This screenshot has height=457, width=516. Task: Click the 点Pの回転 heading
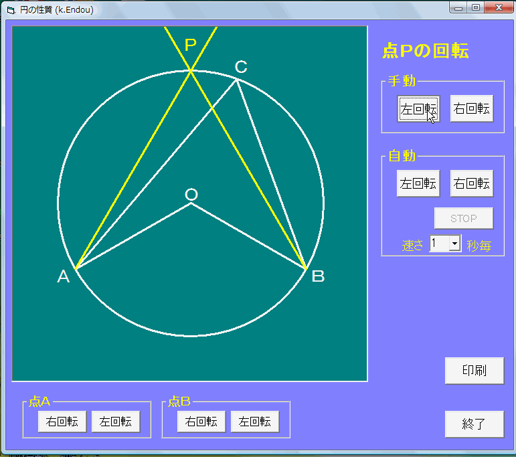click(x=426, y=51)
